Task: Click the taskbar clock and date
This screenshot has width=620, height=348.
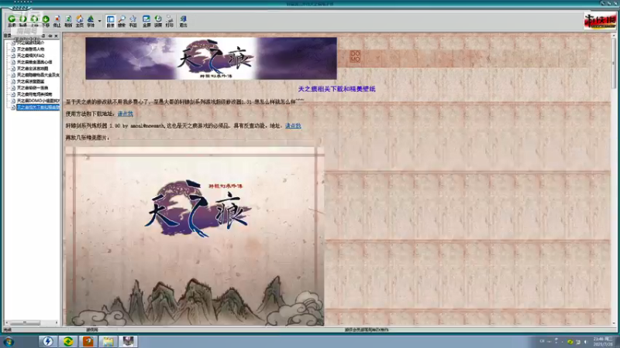Action: click(x=603, y=342)
